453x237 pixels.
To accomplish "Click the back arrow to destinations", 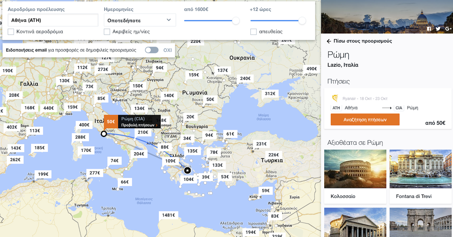I will click(x=329, y=41).
